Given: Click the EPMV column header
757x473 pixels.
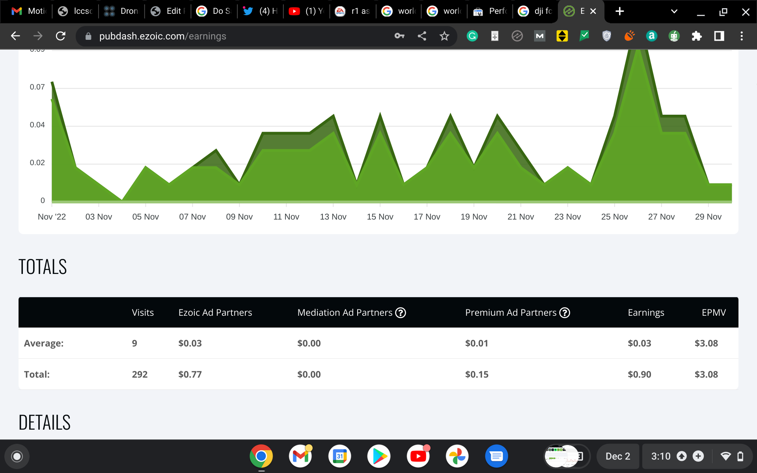Looking at the screenshot, I should (714, 313).
